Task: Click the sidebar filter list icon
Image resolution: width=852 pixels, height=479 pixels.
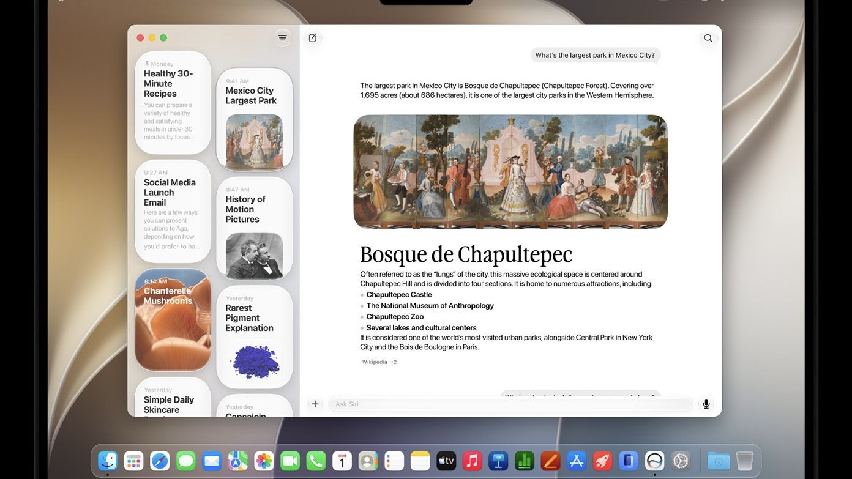Action: tap(282, 38)
